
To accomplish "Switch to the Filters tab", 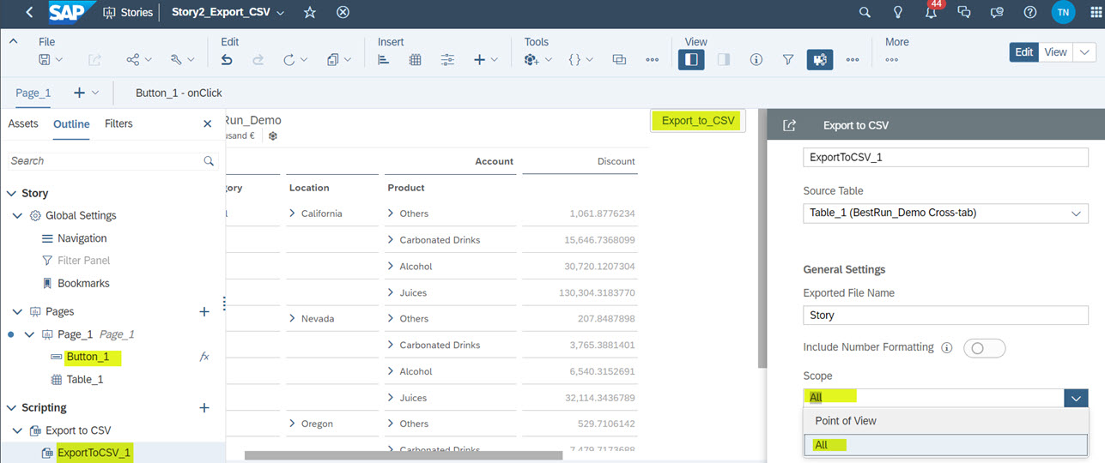I will click(118, 123).
